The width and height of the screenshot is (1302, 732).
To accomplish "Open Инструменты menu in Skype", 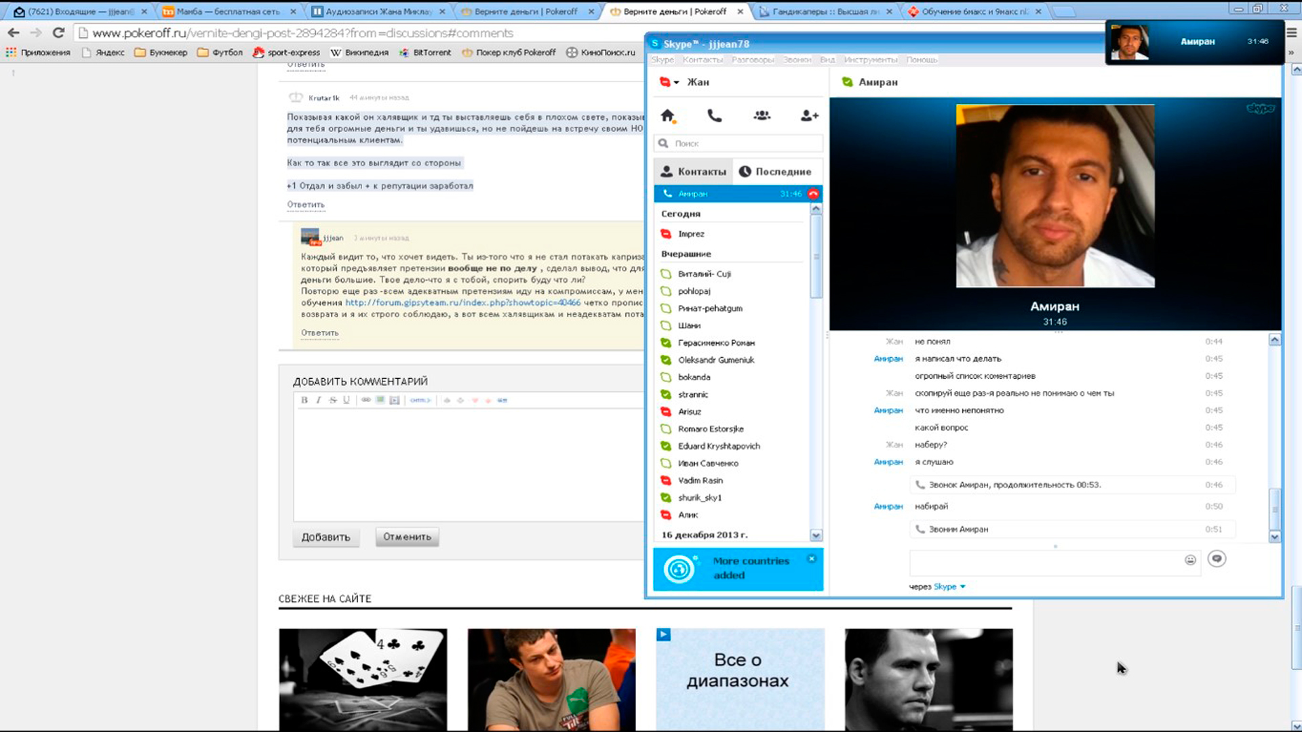I will [x=870, y=60].
